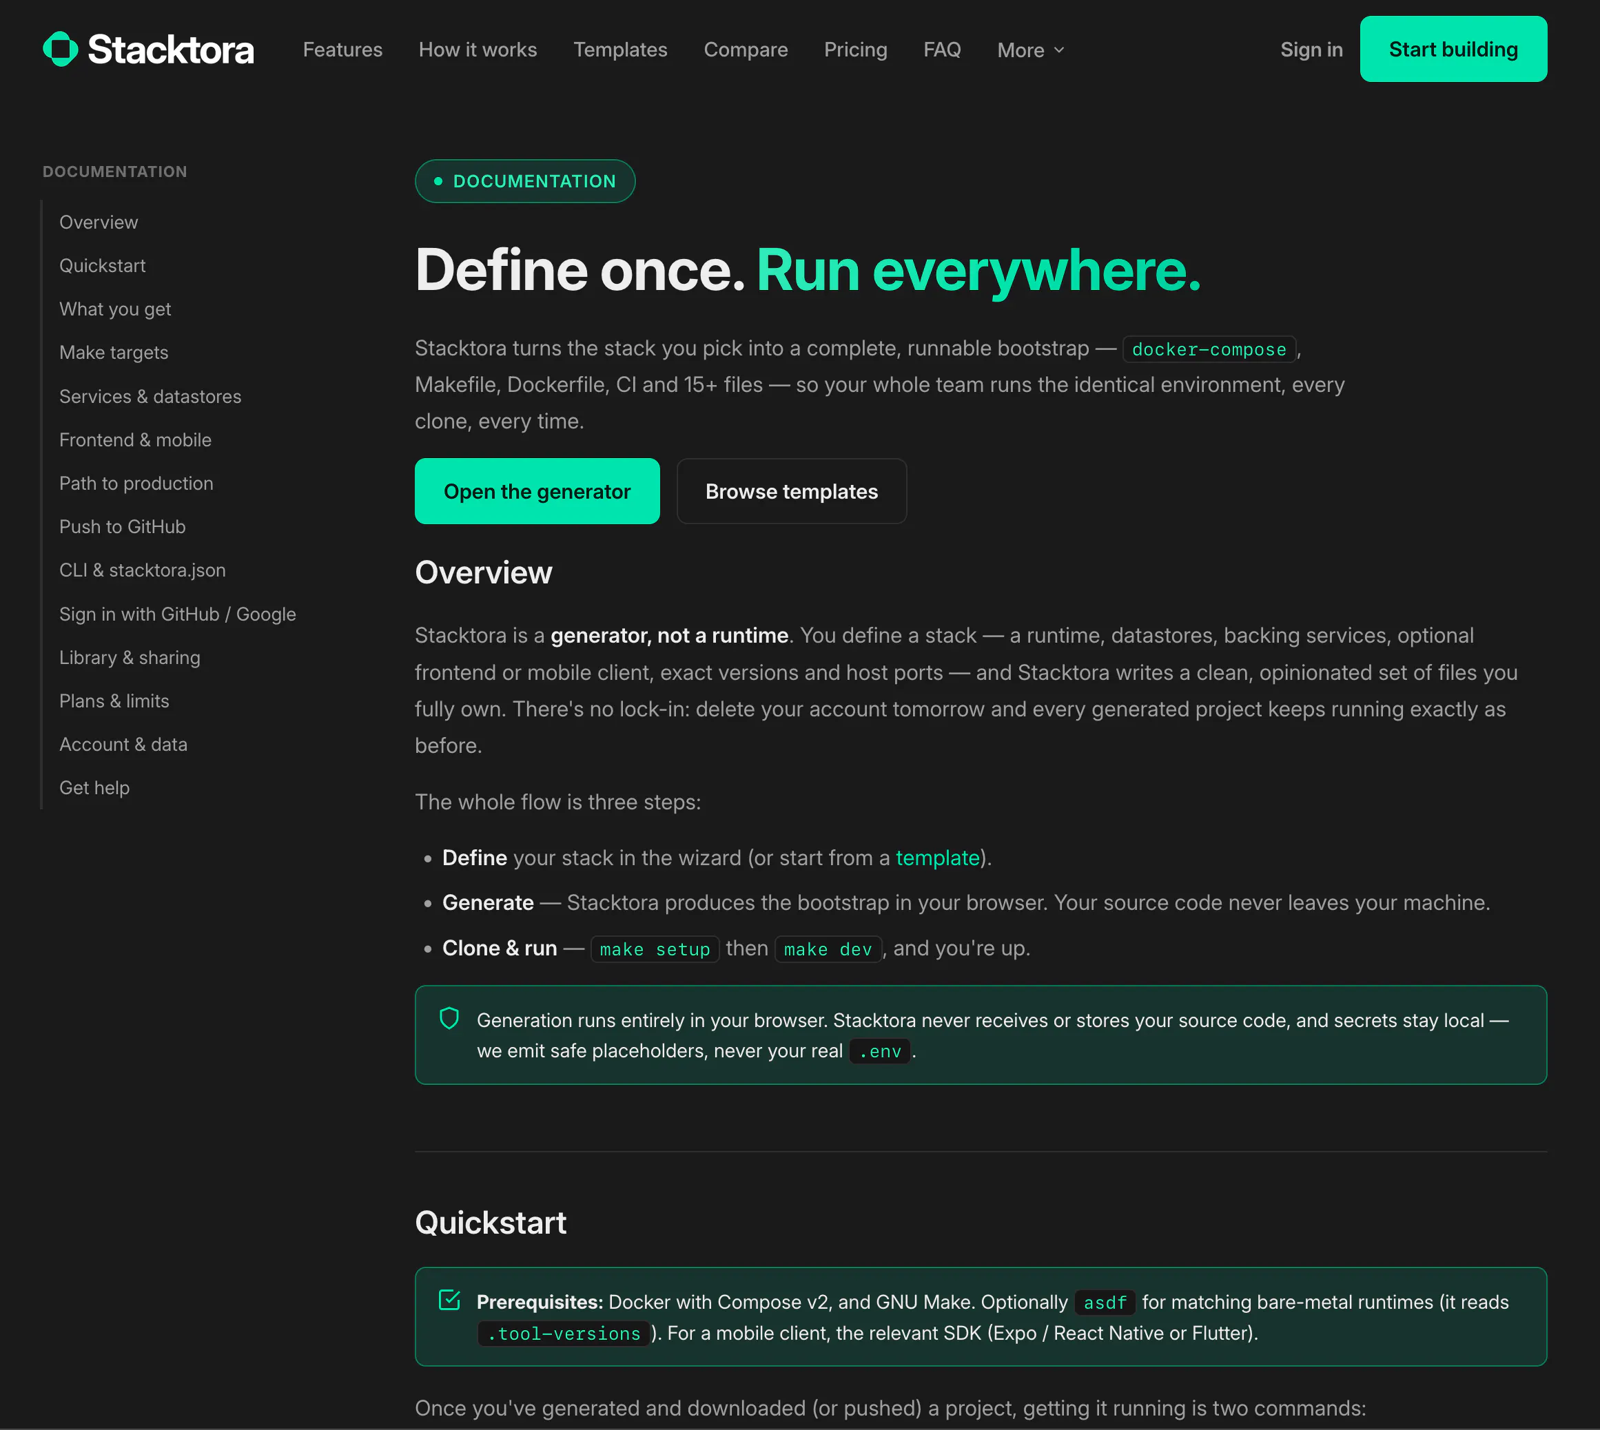Select Compare in the top navigation
The image size is (1600, 1430).
pos(746,50)
